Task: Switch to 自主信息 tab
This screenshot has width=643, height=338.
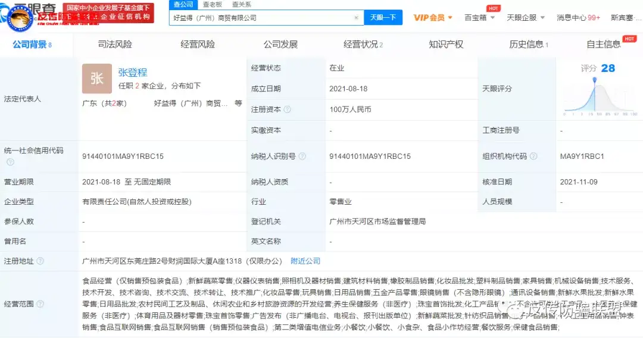Action: pos(604,44)
